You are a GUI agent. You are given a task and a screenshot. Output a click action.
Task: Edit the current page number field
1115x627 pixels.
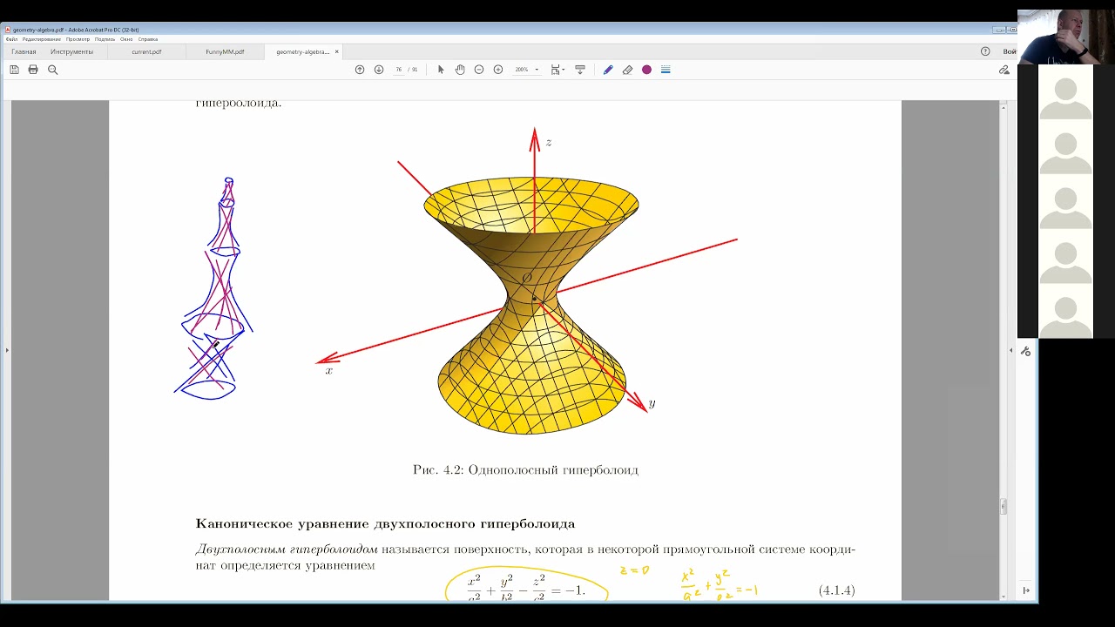pyautogui.click(x=399, y=70)
